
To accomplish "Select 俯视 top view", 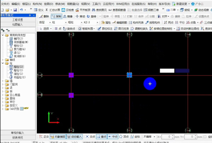I will click(x=185, y=10).
